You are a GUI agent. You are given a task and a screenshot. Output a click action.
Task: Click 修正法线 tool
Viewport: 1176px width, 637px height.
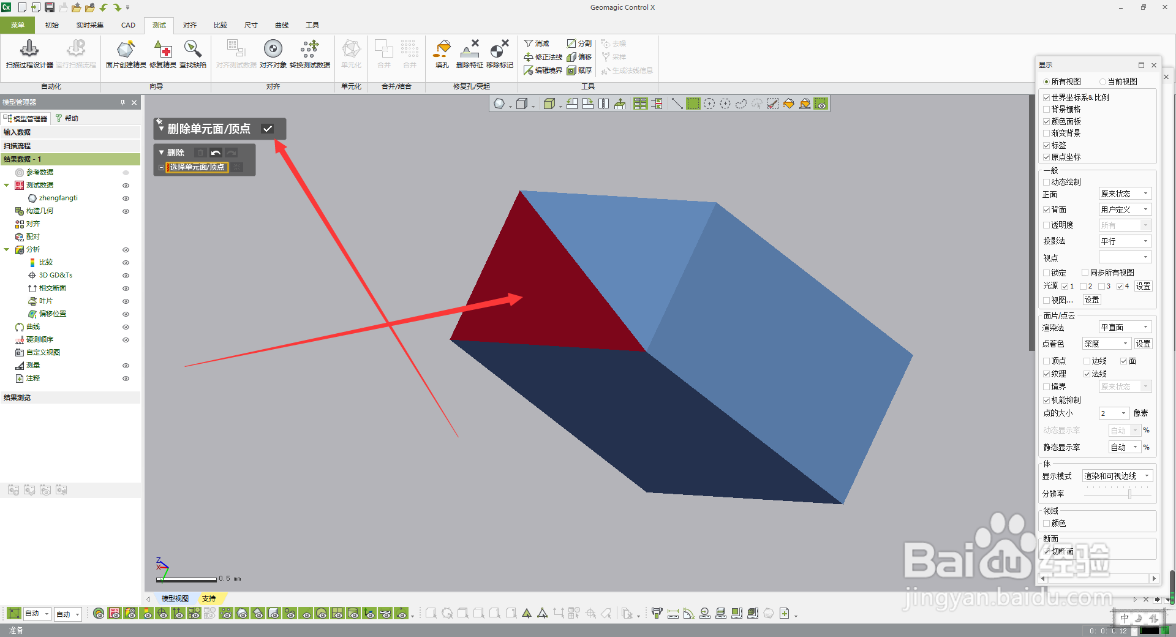[543, 57]
